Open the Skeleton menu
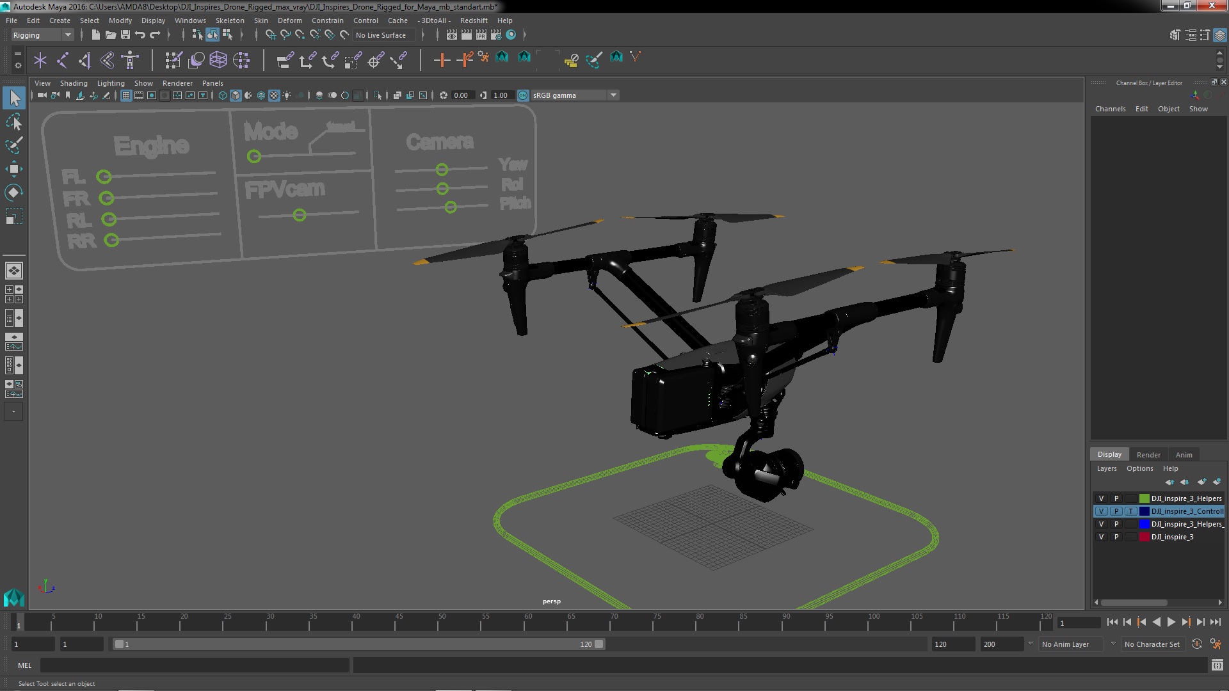Viewport: 1229px width, 691px height. [230, 20]
